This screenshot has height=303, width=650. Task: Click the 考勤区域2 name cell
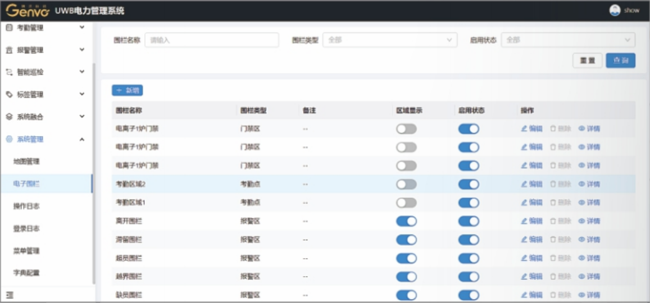click(130, 184)
